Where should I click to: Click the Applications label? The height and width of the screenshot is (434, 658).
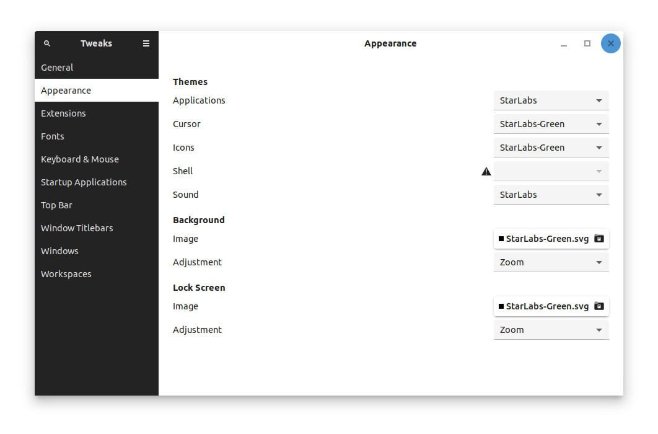[x=199, y=100]
